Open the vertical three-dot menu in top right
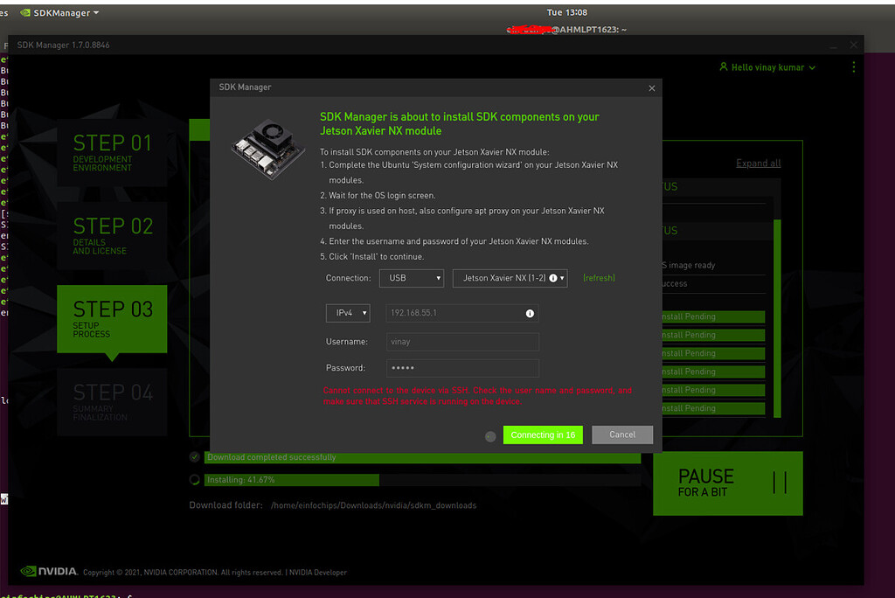This screenshot has width=895, height=598. pos(854,66)
